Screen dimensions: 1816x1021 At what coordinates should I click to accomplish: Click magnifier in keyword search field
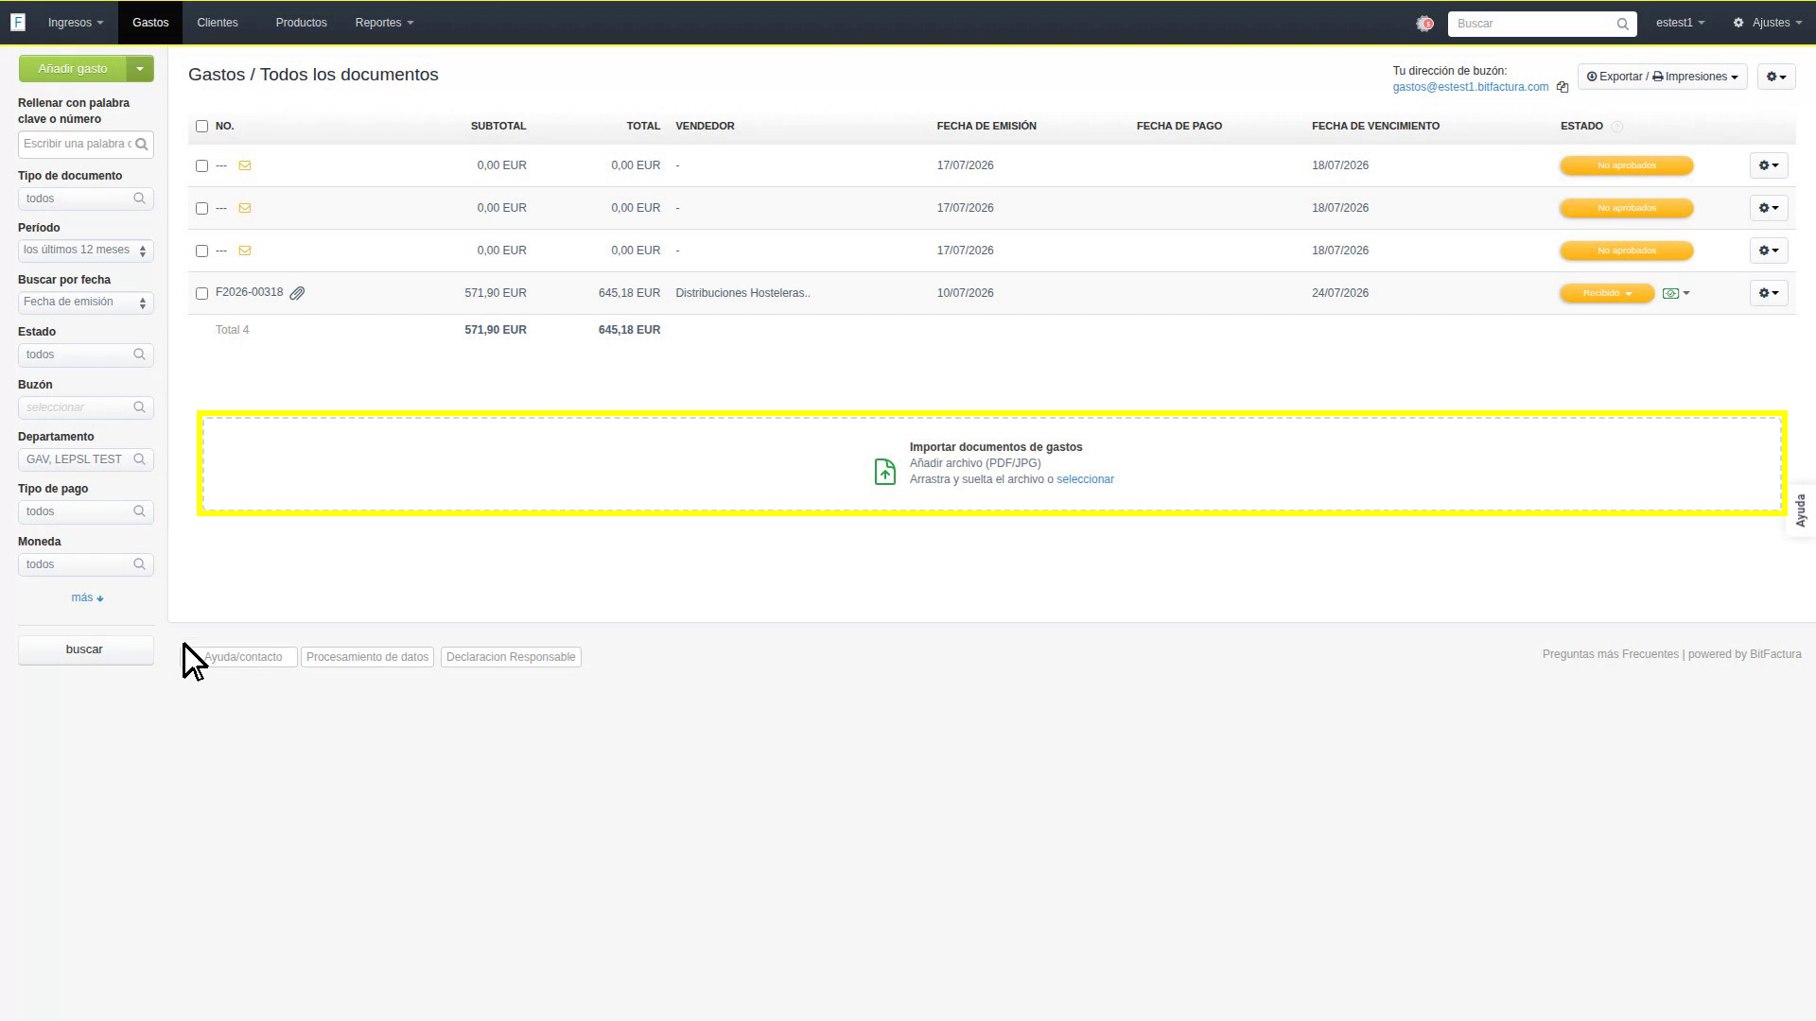[x=141, y=145]
